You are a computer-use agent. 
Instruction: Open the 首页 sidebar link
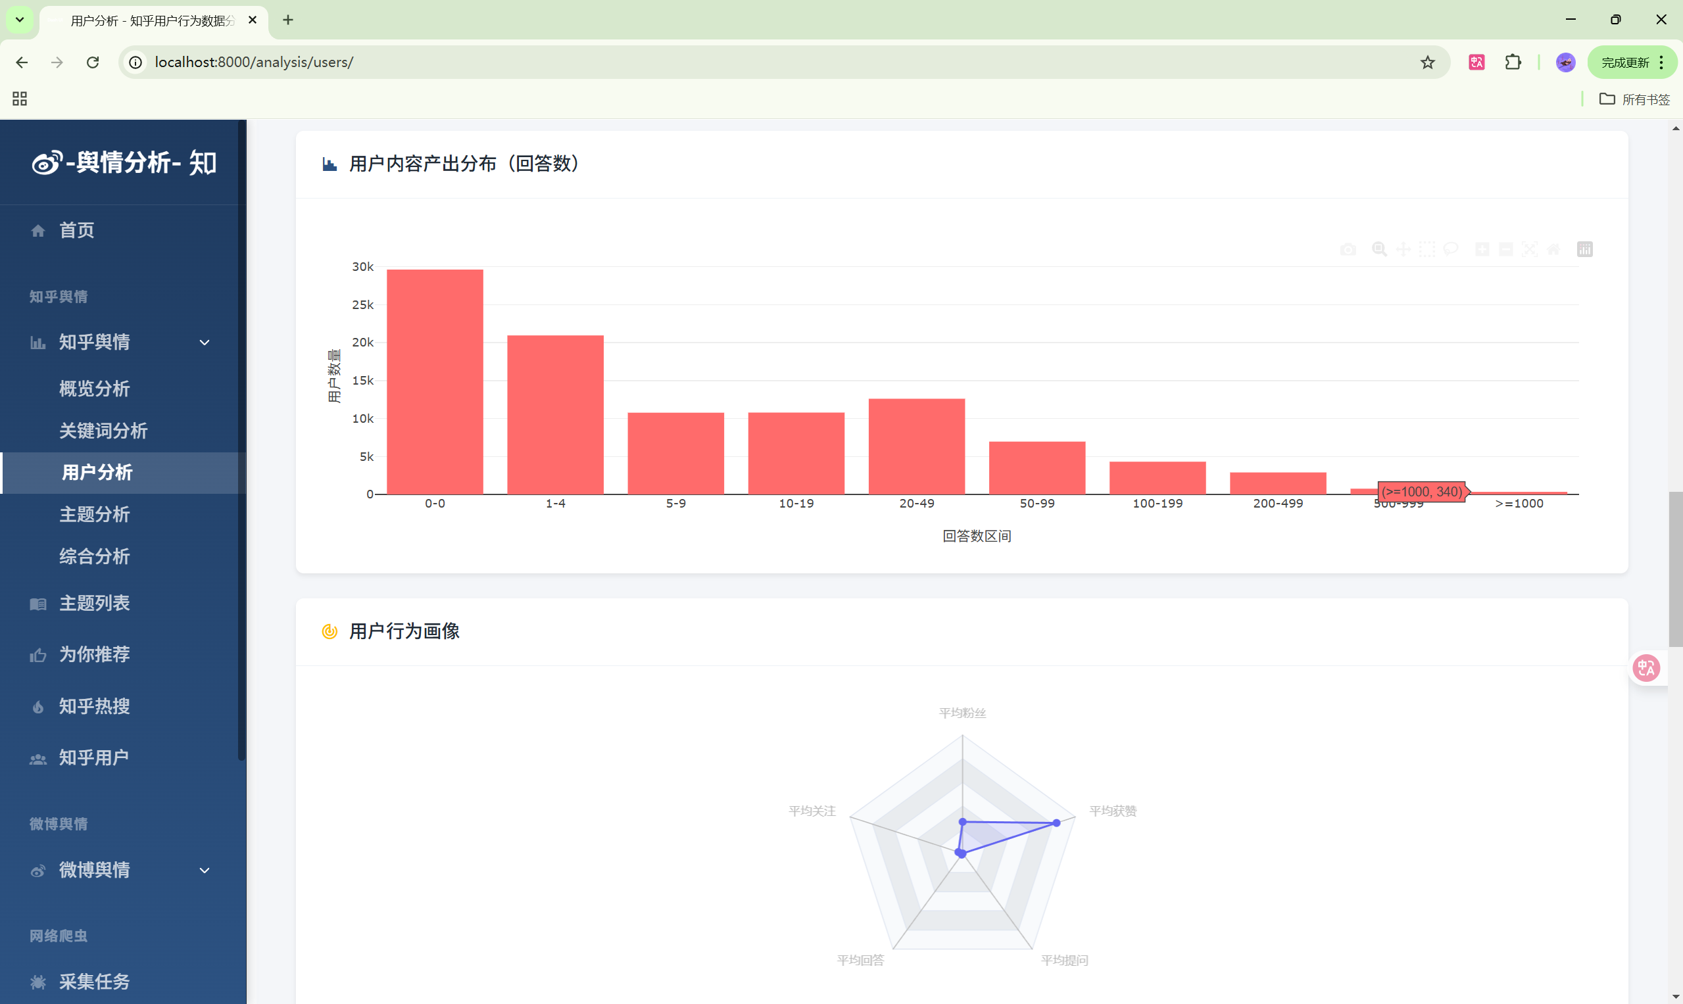tap(76, 230)
